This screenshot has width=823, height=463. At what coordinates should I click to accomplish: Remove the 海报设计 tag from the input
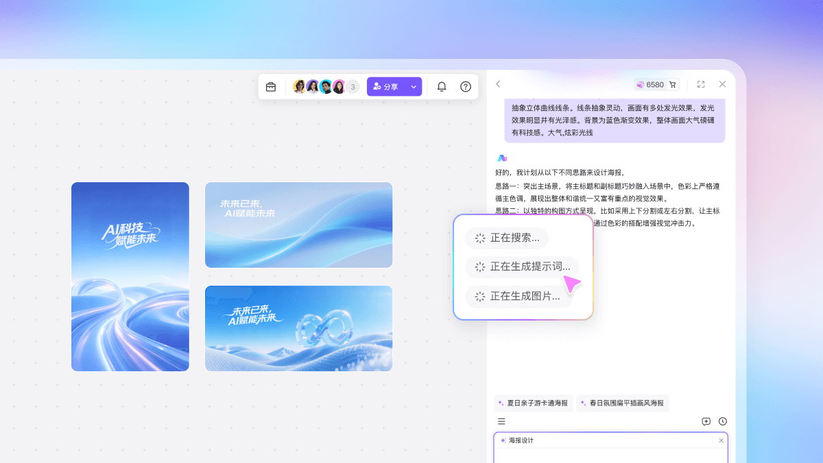[x=721, y=440]
